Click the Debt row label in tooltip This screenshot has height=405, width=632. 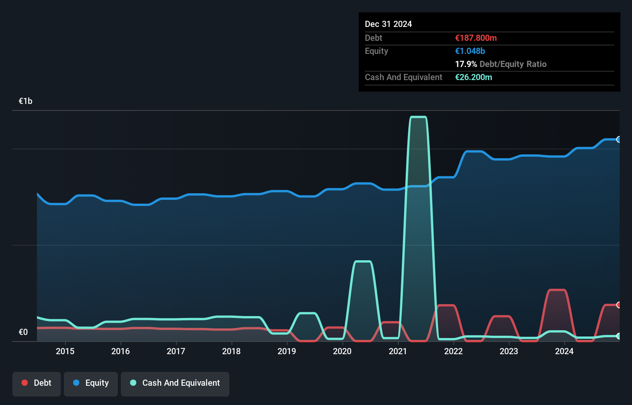pyautogui.click(x=373, y=38)
